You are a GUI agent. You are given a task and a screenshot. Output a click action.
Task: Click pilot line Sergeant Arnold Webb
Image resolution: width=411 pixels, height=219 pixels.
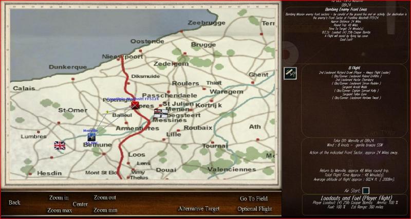pyautogui.click(x=354, y=87)
